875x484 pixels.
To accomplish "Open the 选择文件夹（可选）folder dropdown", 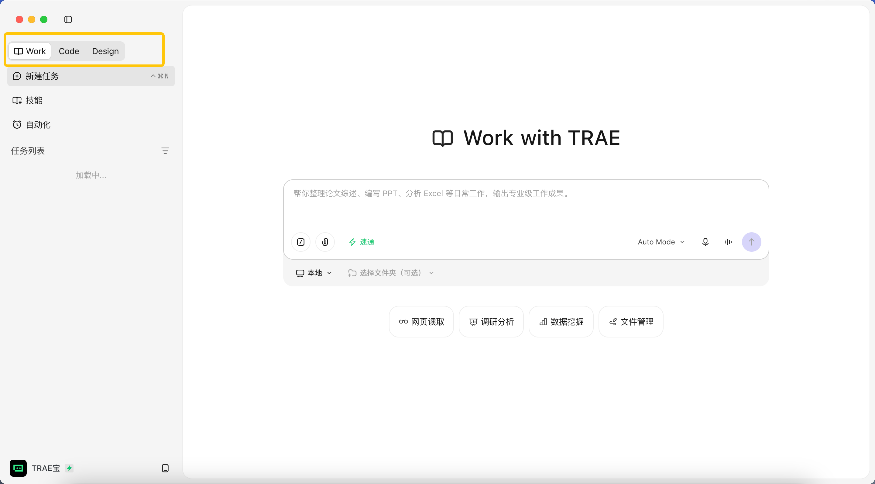I will [391, 273].
